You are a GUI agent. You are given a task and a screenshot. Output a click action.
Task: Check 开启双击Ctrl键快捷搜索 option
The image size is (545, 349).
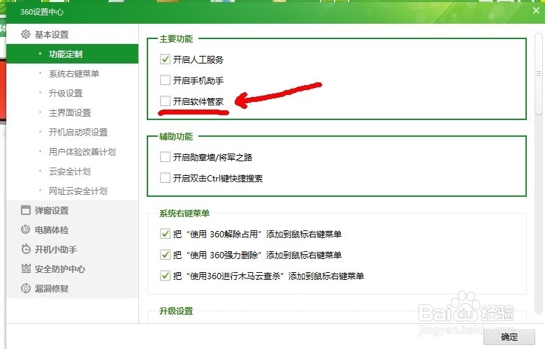click(x=165, y=178)
